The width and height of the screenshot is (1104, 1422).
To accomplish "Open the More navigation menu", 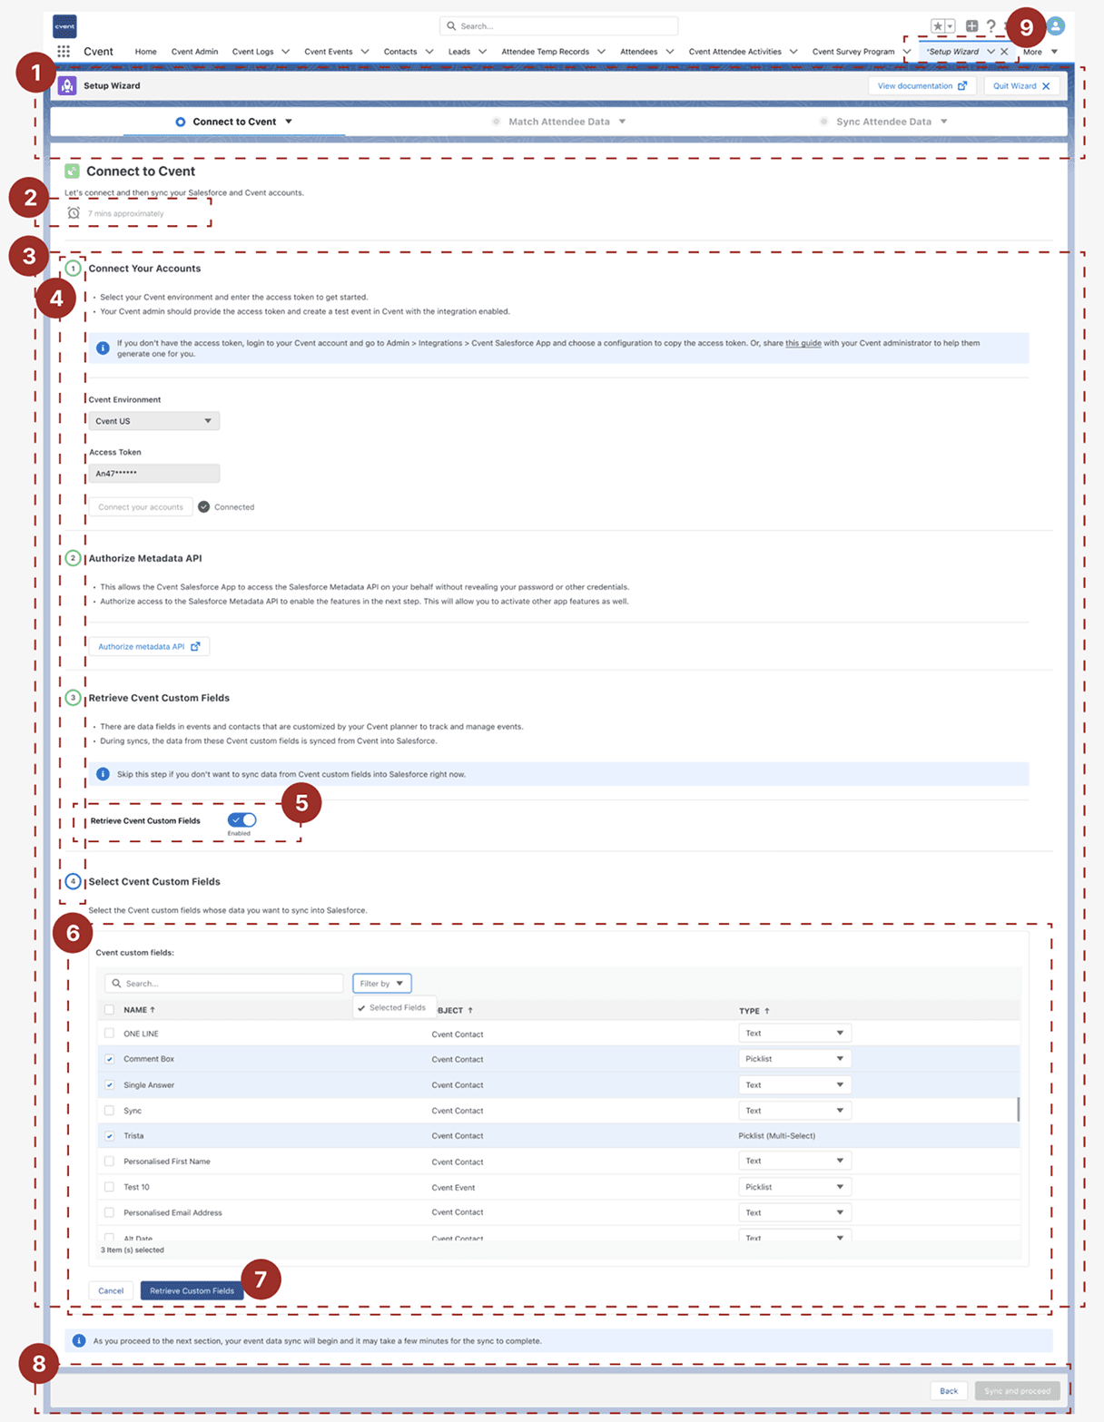I will click(1040, 52).
